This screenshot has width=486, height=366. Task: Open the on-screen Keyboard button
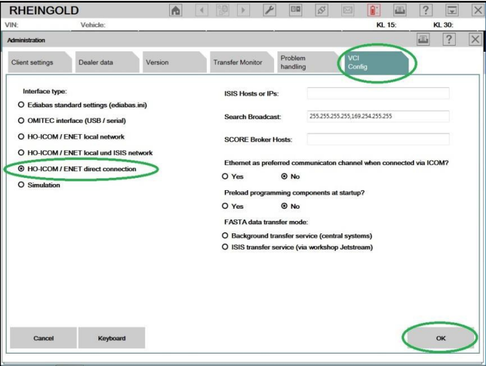click(x=111, y=338)
